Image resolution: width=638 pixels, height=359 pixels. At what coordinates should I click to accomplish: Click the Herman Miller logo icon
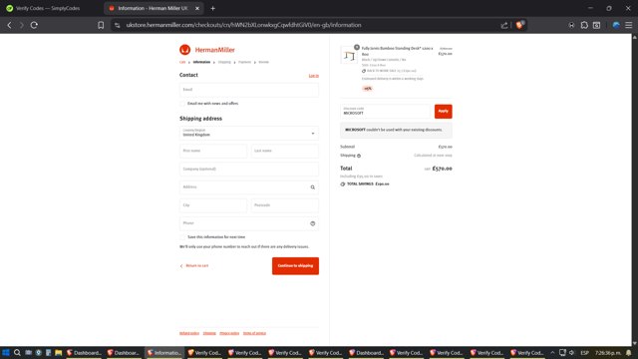(184, 50)
